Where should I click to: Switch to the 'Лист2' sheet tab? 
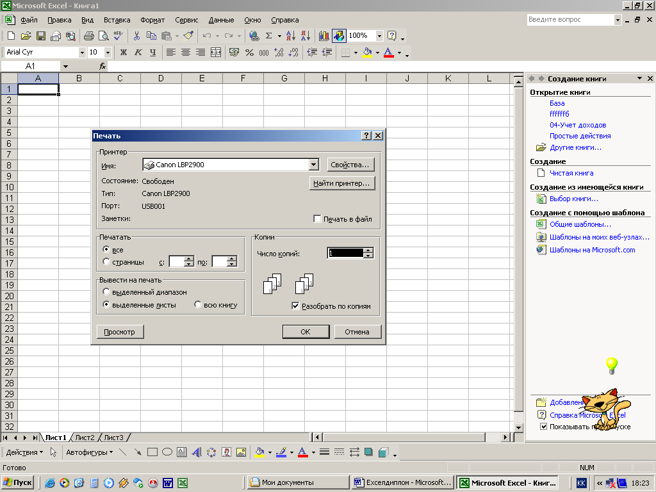coord(85,437)
